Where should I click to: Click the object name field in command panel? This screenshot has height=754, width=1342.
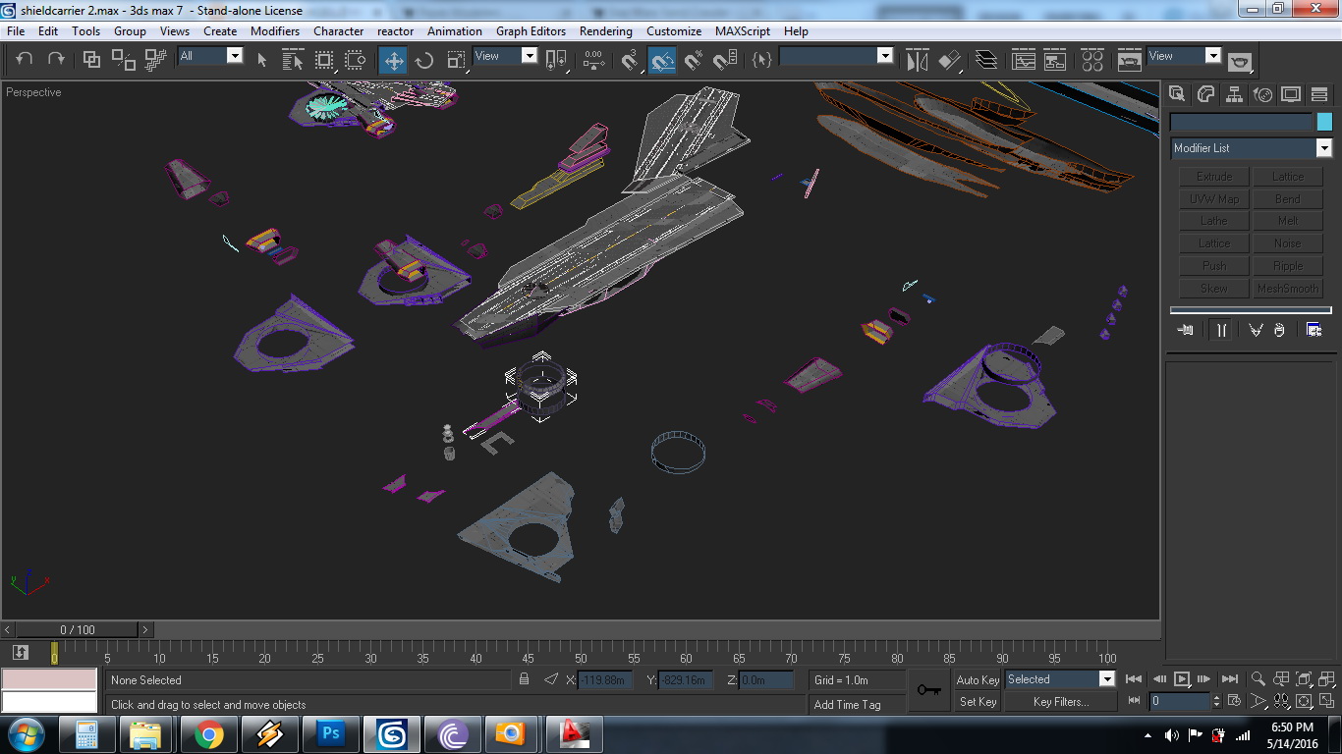(x=1242, y=122)
